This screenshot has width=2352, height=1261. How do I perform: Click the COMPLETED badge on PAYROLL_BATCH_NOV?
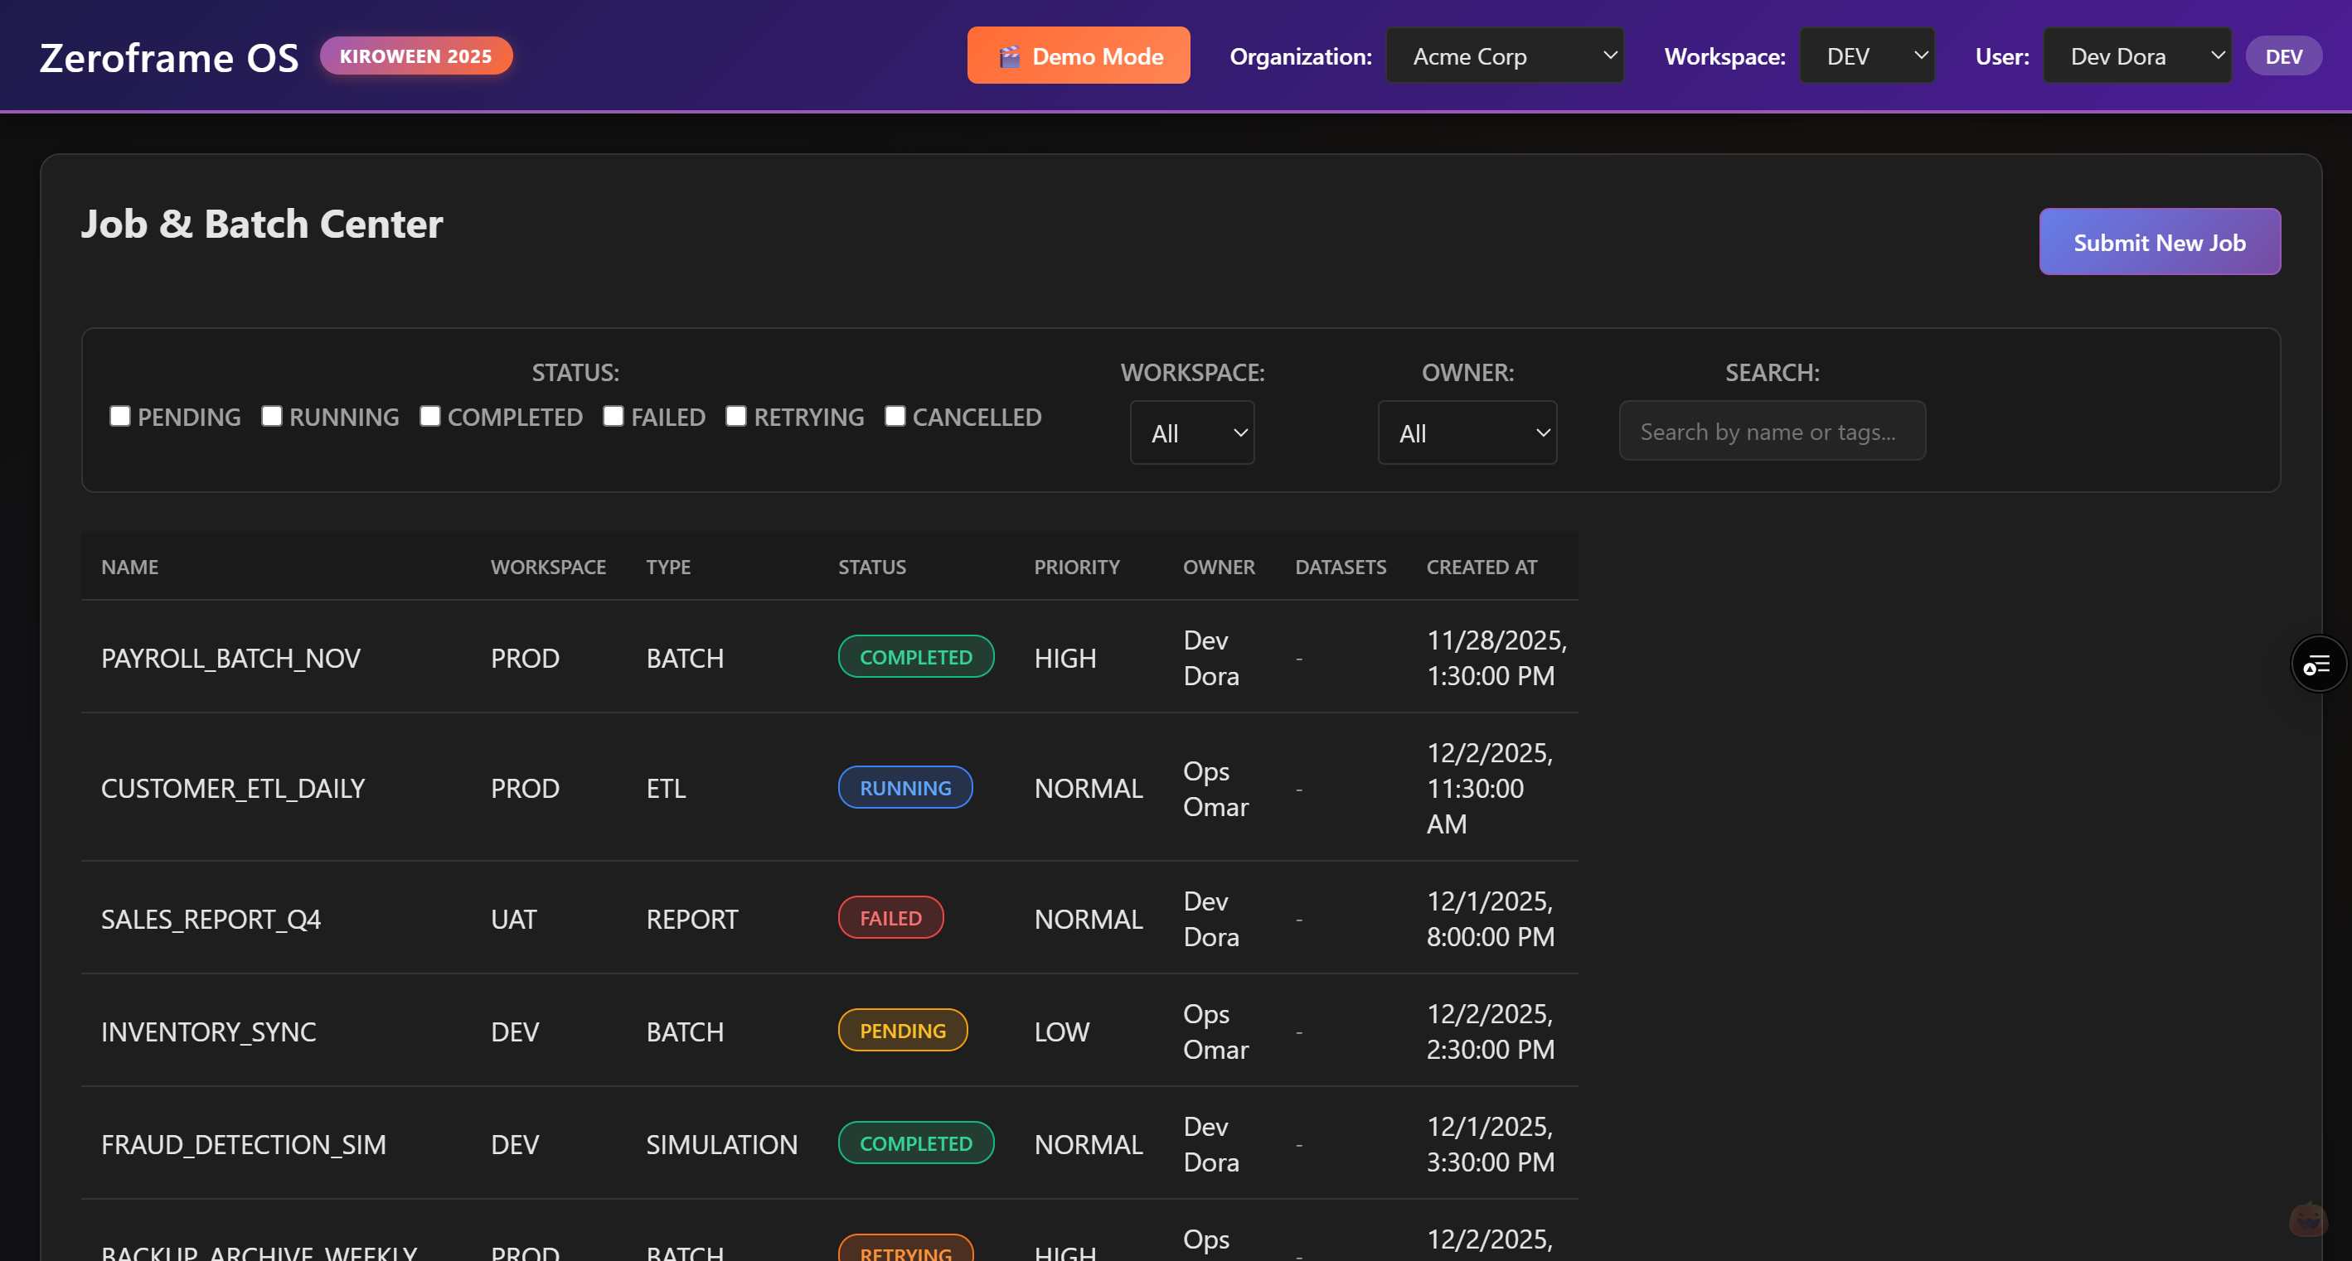(x=915, y=657)
